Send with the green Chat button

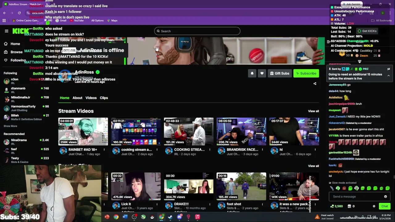[385, 206]
